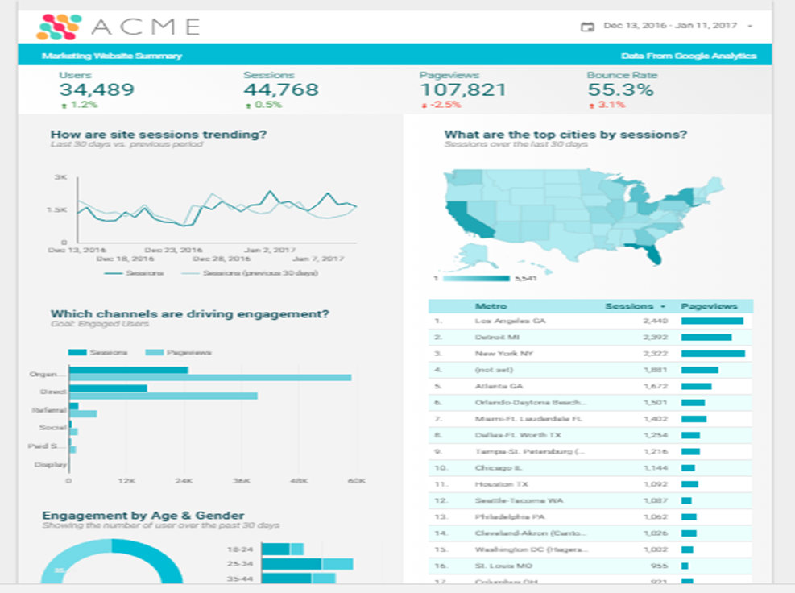Image resolution: width=795 pixels, height=593 pixels.
Task: Click the pageviews bar in New York row
Action: coord(713,354)
